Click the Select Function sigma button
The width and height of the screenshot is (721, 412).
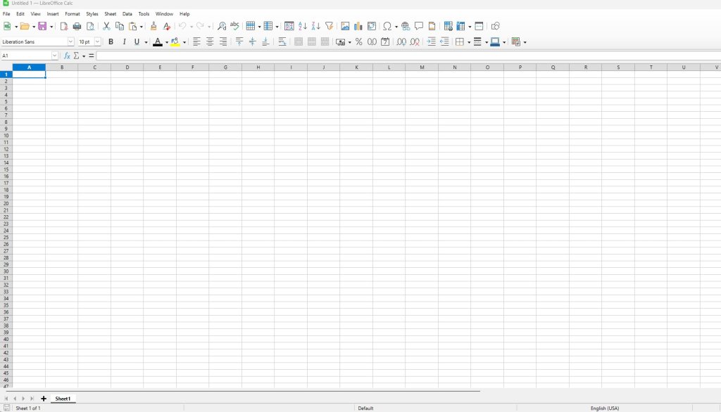tap(76, 56)
